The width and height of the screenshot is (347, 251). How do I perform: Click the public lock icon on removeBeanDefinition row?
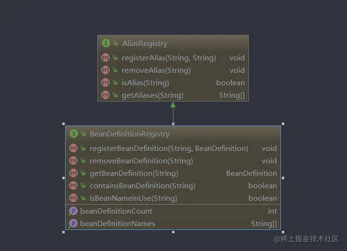point(83,160)
